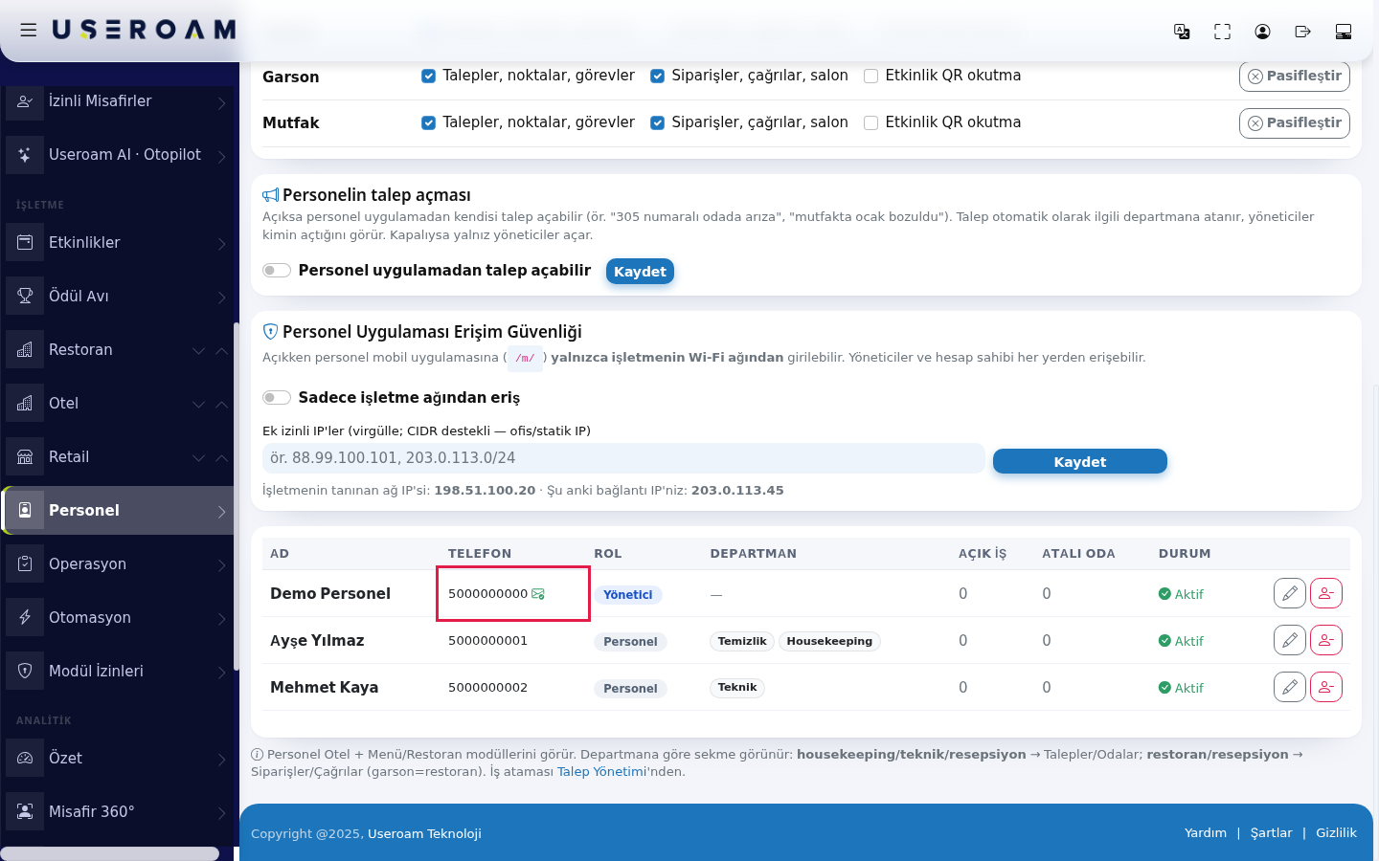Click Pasifleştir button for Garson
Viewport: 1379px width, 861px height.
click(x=1295, y=77)
